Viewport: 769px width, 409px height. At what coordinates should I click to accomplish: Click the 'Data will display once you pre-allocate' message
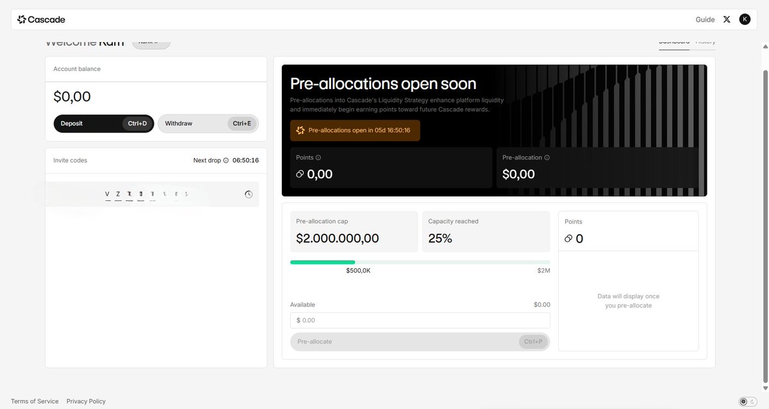tap(628, 301)
